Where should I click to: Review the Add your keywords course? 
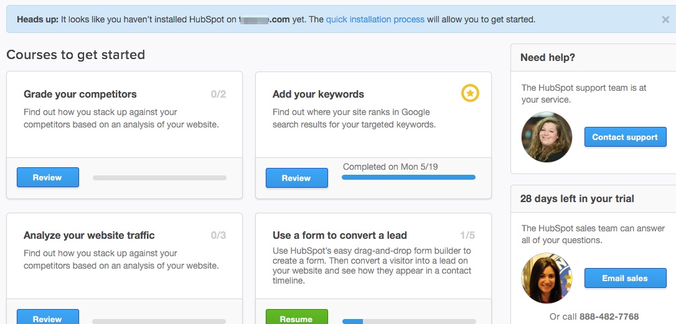point(297,178)
